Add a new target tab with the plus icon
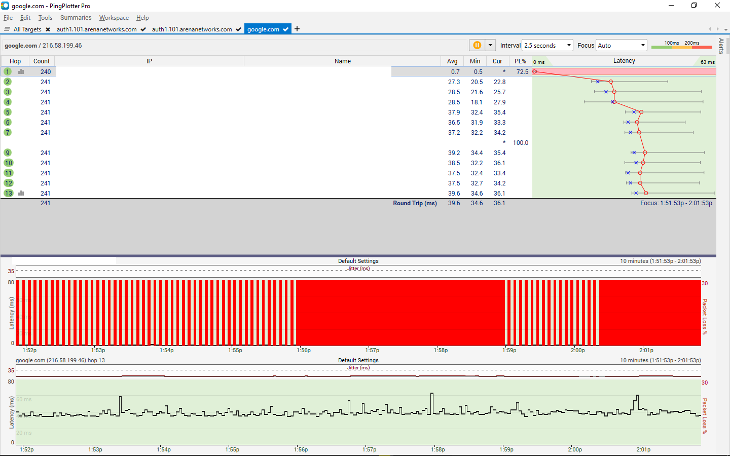The height and width of the screenshot is (456, 730). click(x=297, y=29)
